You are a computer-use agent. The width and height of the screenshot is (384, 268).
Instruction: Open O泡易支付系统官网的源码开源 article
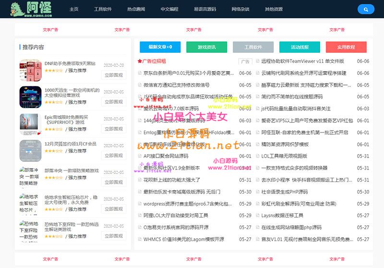pyautogui.click(x=176, y=227)
